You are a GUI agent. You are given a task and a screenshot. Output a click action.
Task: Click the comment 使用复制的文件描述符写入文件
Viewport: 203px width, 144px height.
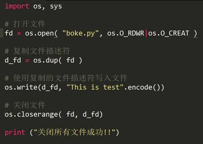coord(66,78)
